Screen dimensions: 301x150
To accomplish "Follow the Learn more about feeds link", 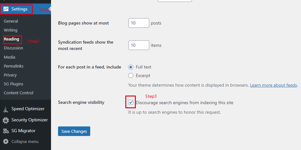I will pos(273,85).
